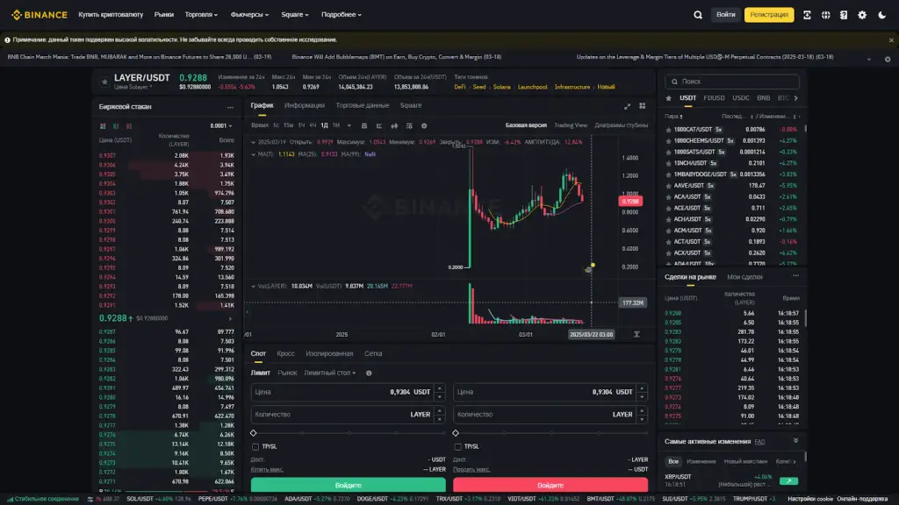The width and height of the screenshot is (899, 505).
Task: Click red Войдите sell button
Action: (x=550, y=485)
